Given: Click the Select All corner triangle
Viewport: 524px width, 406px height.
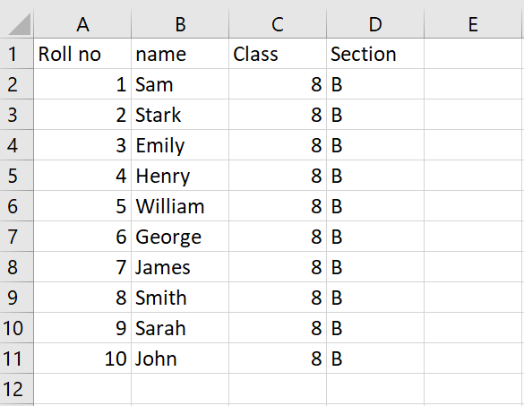Looking at the screenshot, I should coord(20,24).
